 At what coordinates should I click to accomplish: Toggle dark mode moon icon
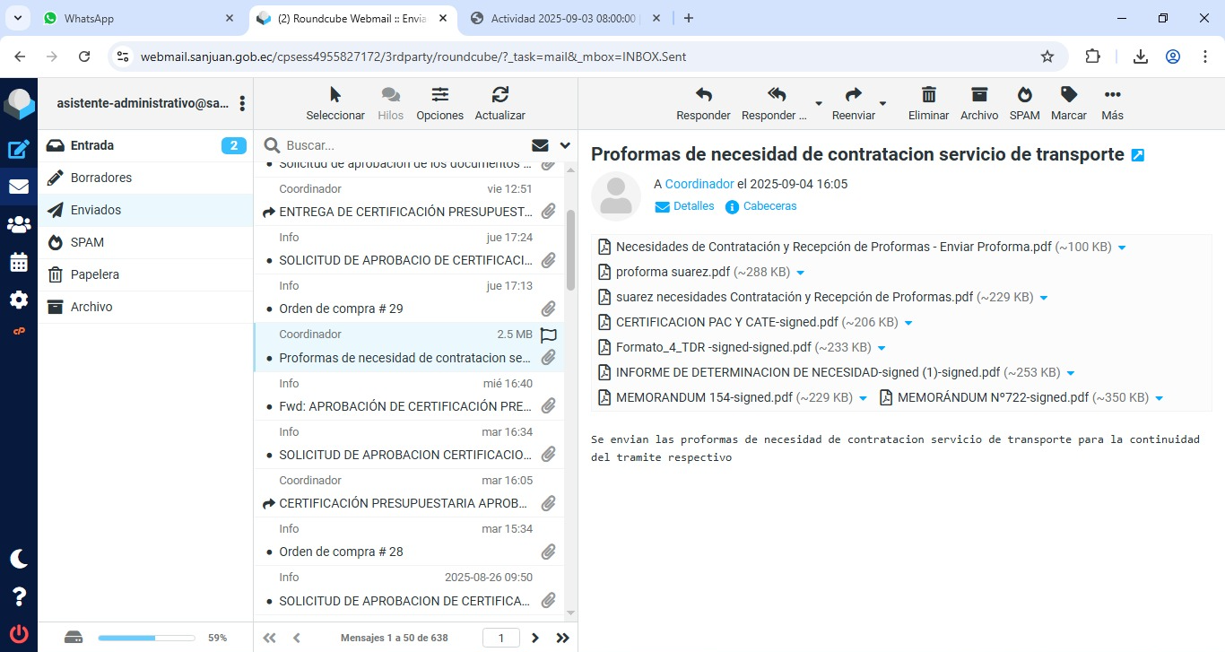[x=19, y=559]
